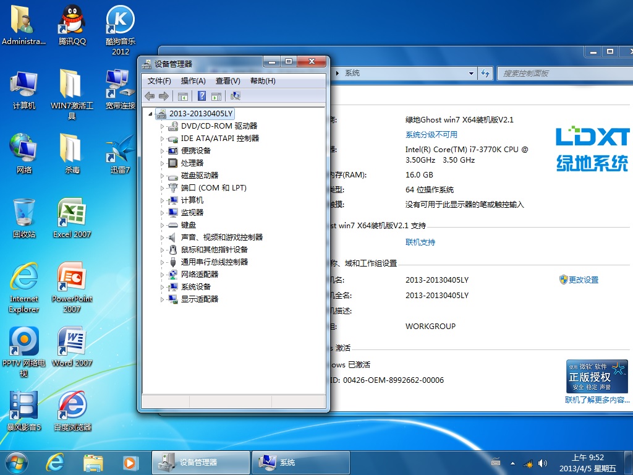Image resolution: width=633 pixels, height=475 pixels.
Task: Click the 网络 desktop icon
Action: click(24, 154)
